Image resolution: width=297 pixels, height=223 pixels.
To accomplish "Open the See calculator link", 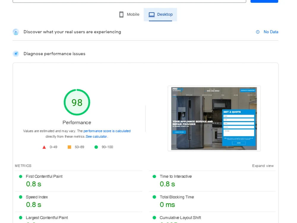I will [96, 136].
